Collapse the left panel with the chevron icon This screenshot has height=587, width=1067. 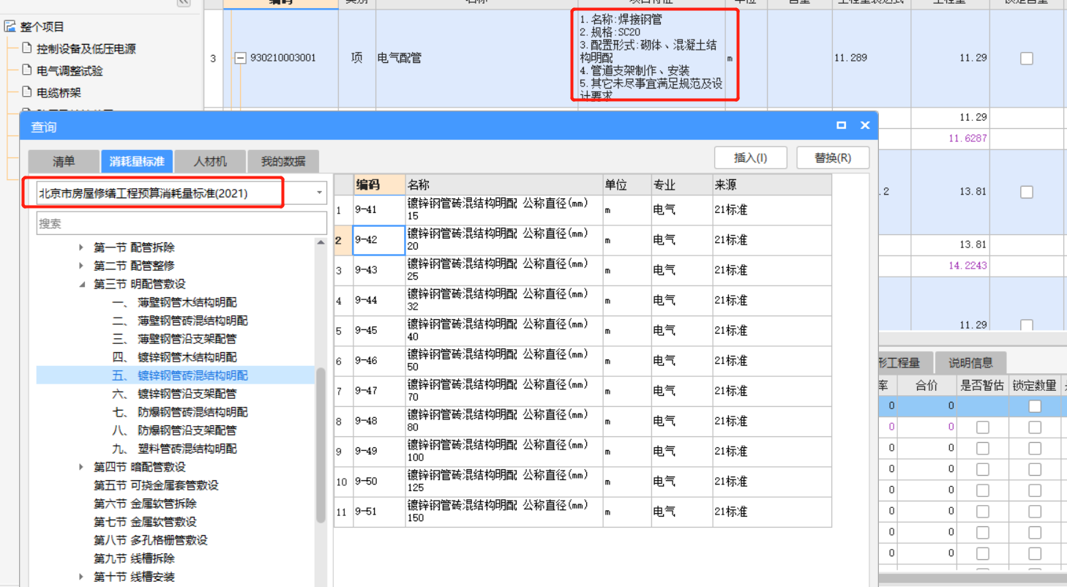pos(184,2)
